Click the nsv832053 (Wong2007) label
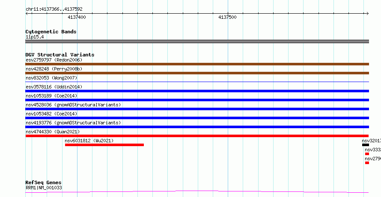Screen dimensions: 381x197 (x=51, y=78)
